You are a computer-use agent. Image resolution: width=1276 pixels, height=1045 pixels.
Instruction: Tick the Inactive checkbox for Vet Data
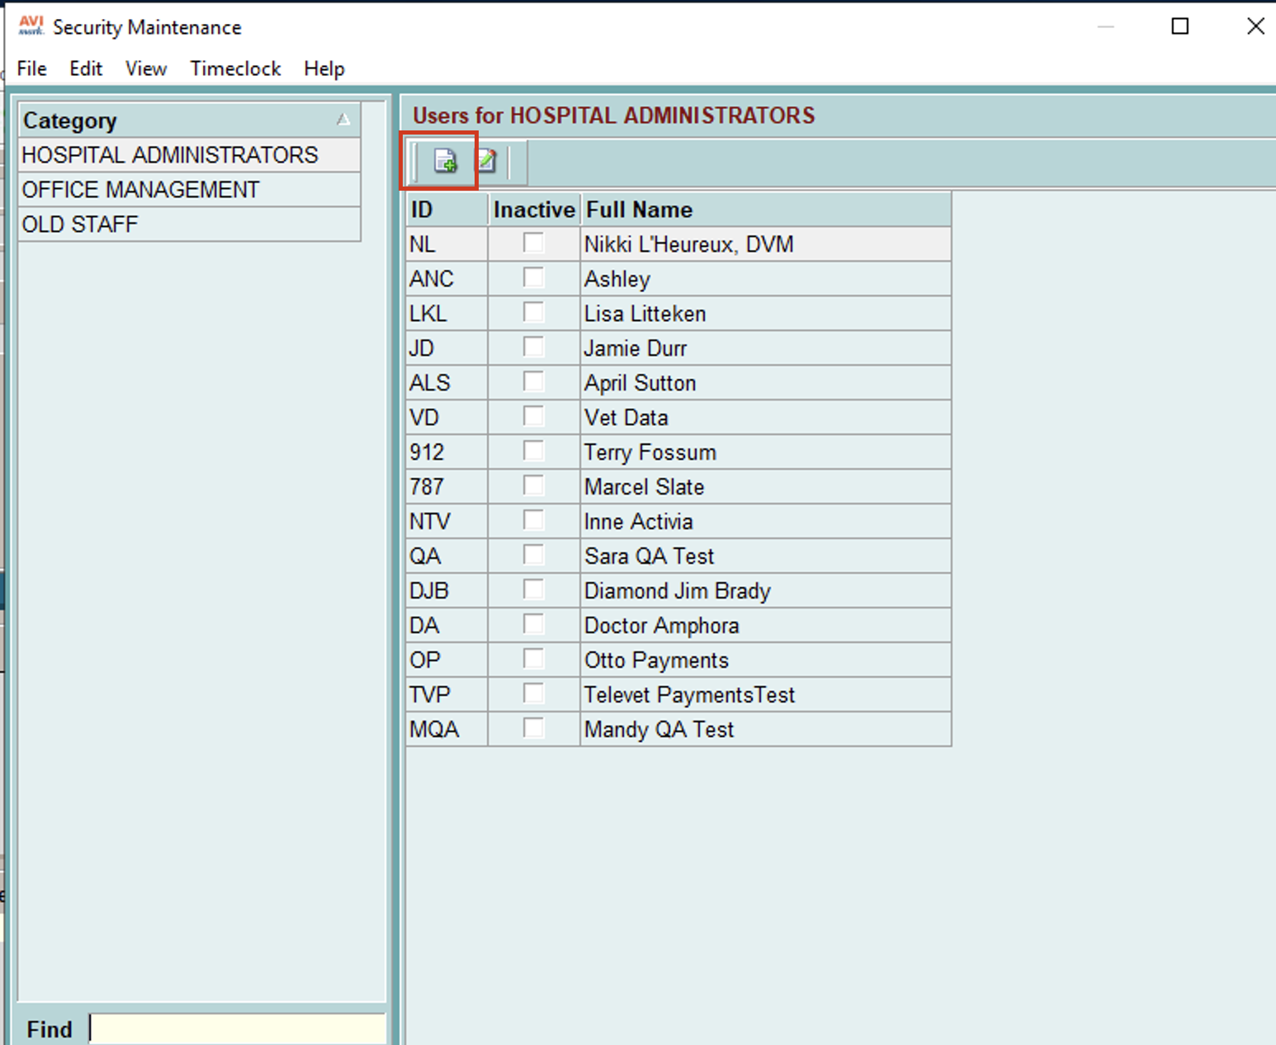(x=533, y=417)
